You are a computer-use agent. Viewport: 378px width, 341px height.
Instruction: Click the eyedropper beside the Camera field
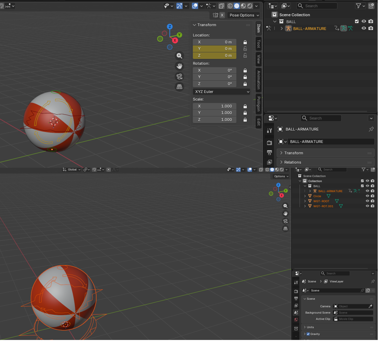(370, 306)
